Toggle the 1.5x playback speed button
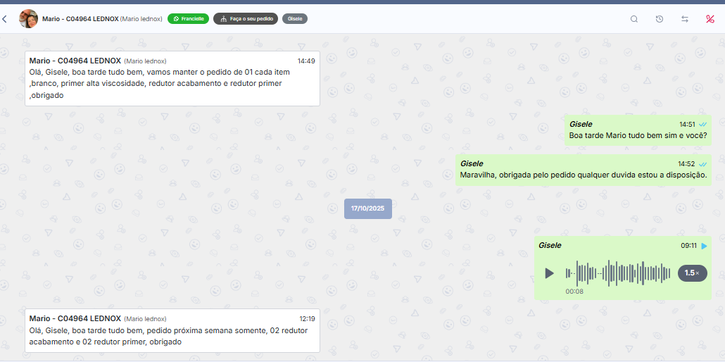The image size is (725, 362). click(x=692, y=273)
